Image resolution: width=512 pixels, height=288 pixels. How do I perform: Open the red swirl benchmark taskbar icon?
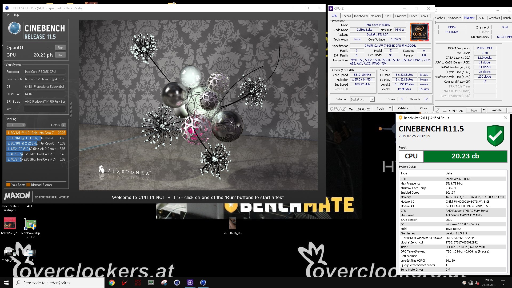pos(138,283)
